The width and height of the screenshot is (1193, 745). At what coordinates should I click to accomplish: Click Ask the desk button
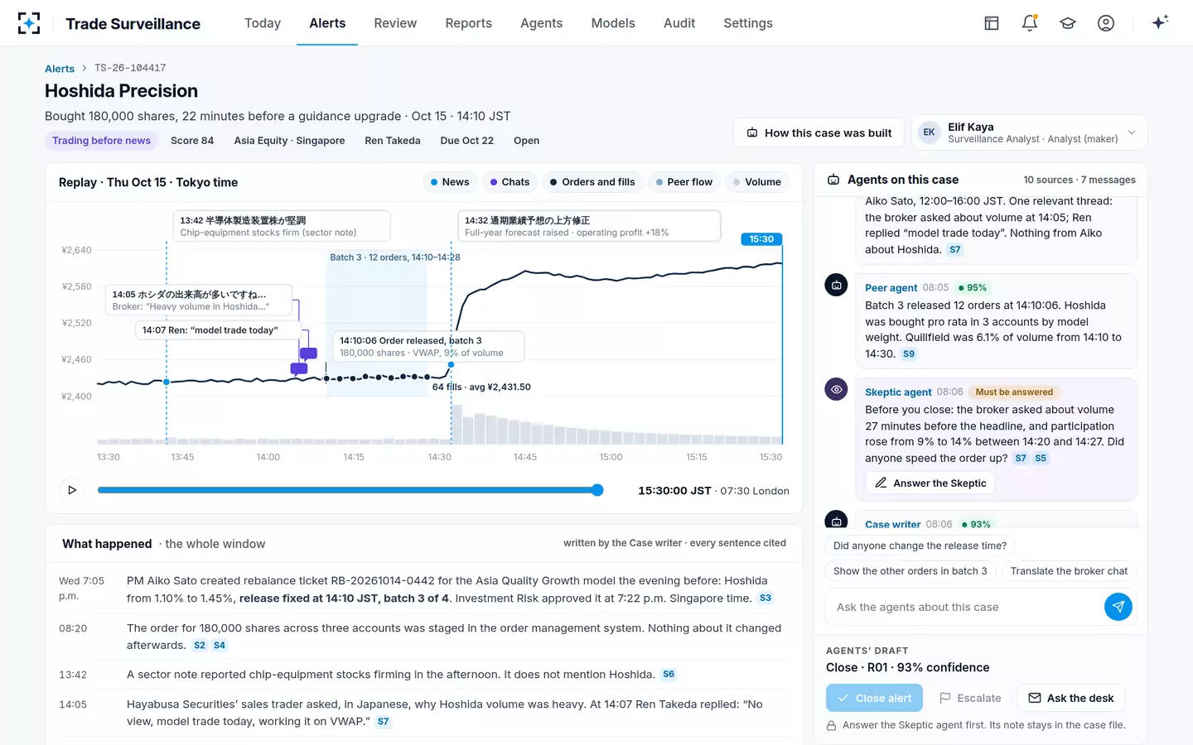point(1070,698)
